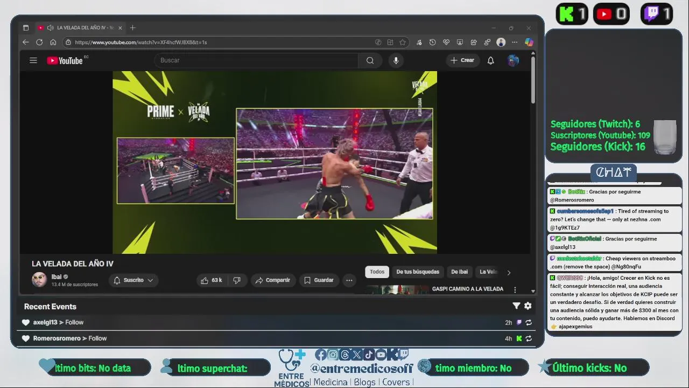Click the Crear button
This screenshot has width=689, height=388.
pos(462,60)
